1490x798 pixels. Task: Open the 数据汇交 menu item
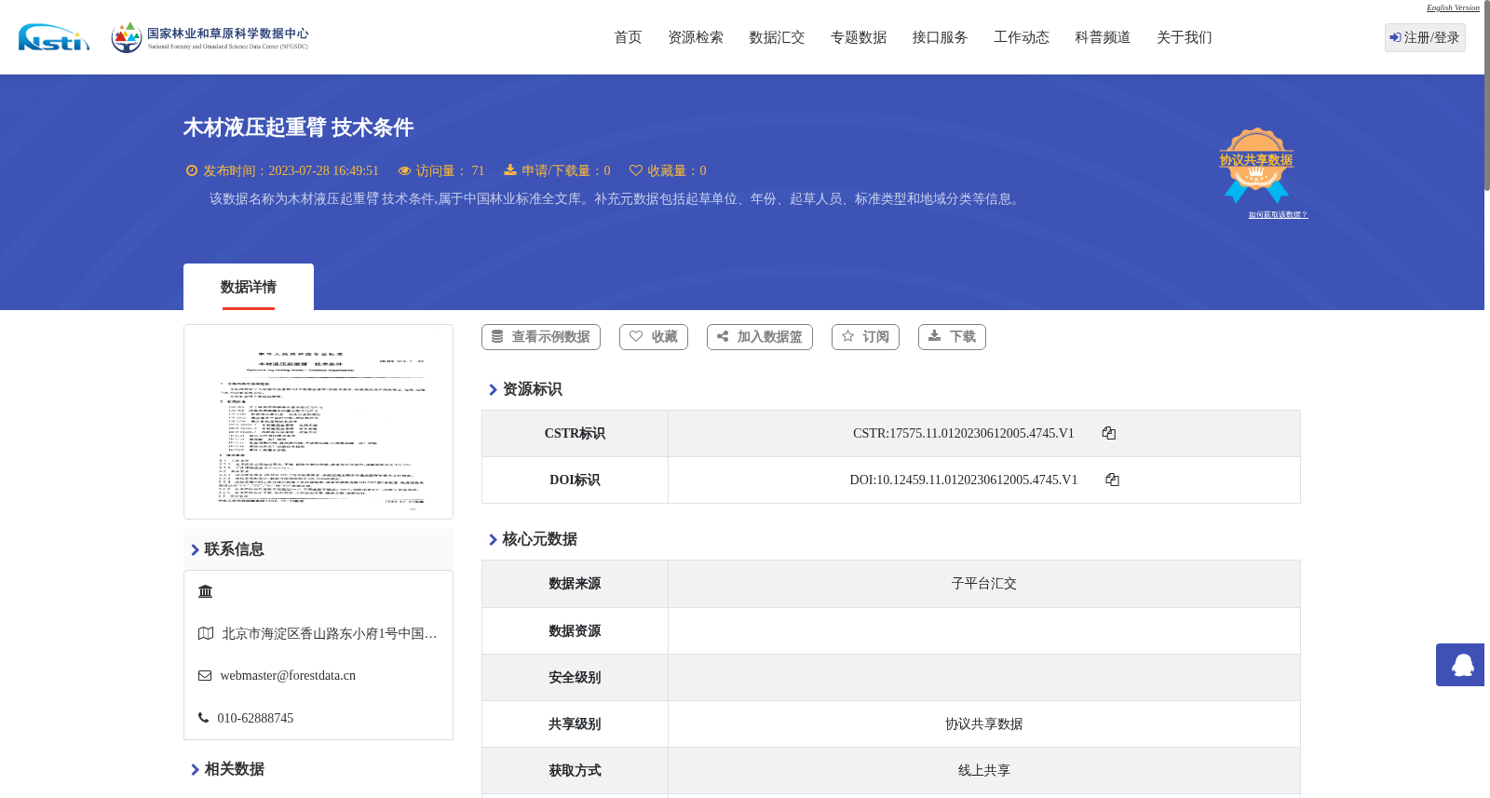pyautogui.click(x=777, y=37)
